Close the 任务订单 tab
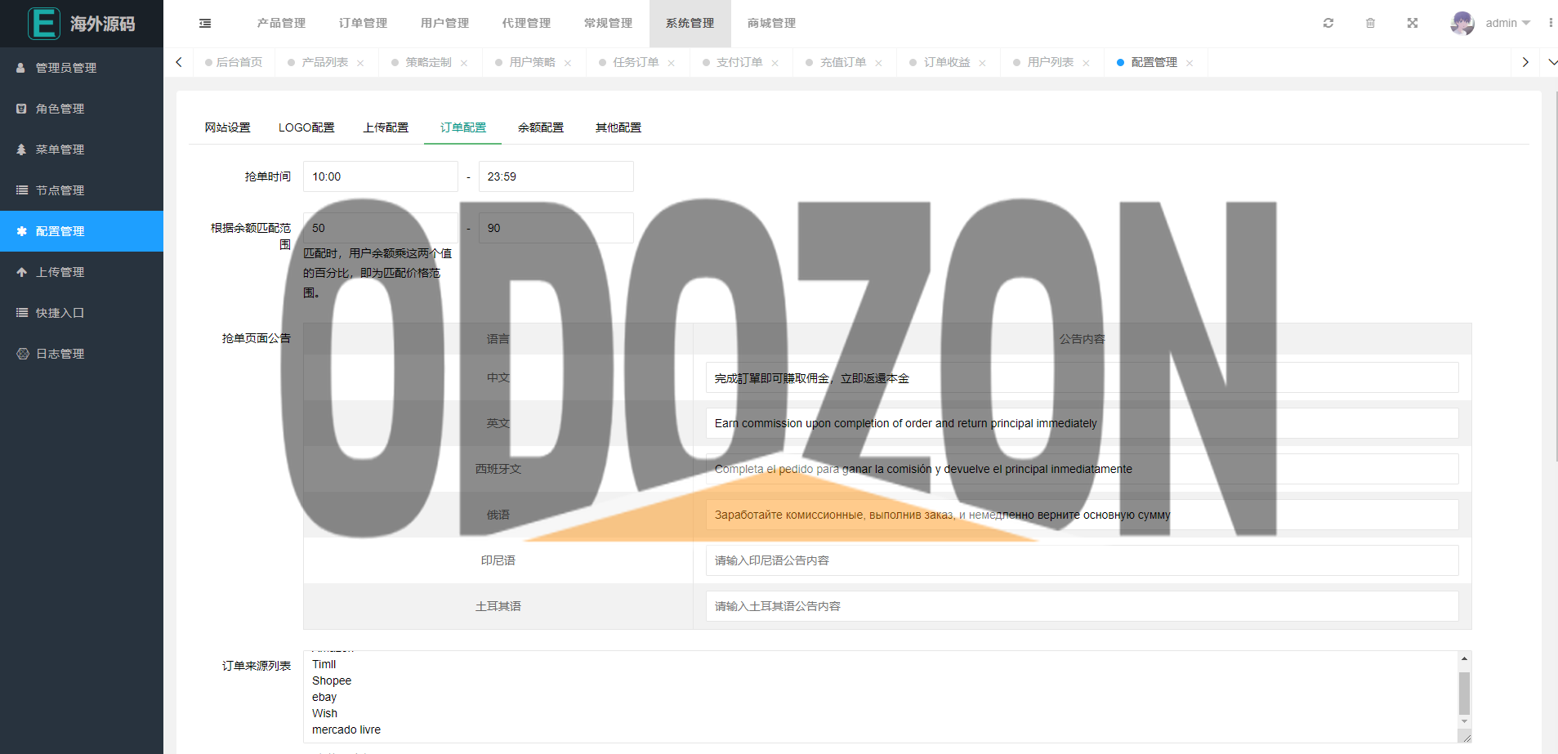This screenshot has width=1558, height=754. [x=672, y=63]
